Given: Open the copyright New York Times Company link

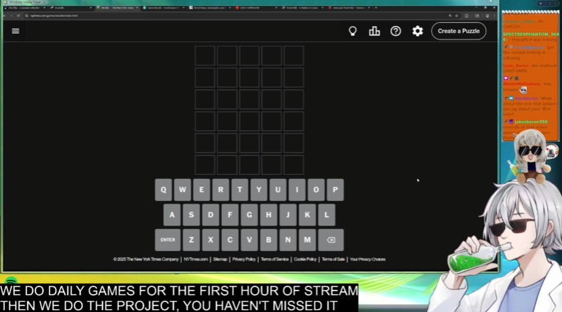Looking at the screenshot, I should click(x=146, y=259).
